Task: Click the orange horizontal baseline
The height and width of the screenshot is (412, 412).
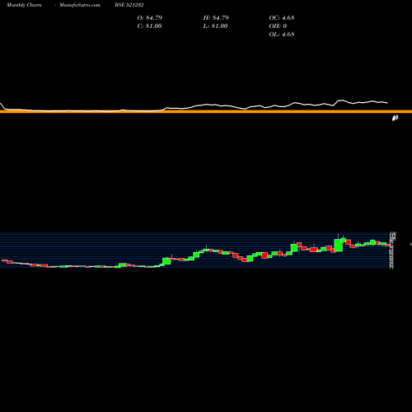Action: tap(206, 111)
